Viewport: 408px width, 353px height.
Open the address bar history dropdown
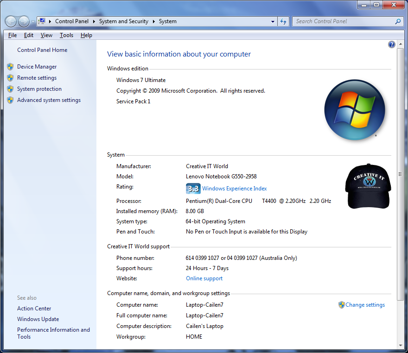tap(273, 22)
